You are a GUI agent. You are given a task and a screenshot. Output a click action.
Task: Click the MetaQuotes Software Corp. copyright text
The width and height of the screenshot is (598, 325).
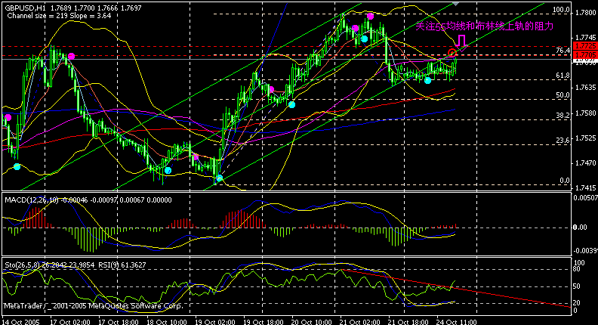(94, 306)
